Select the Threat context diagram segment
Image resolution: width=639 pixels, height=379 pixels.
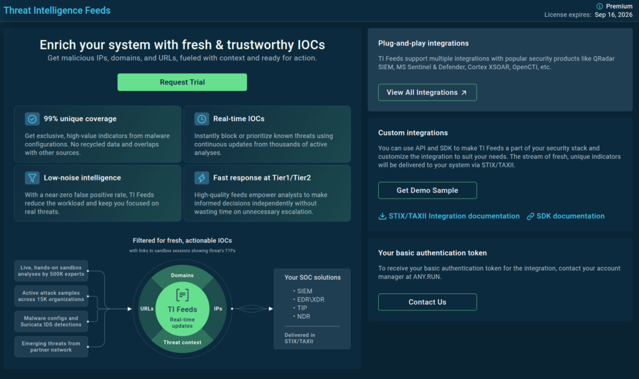coord(182,342)
